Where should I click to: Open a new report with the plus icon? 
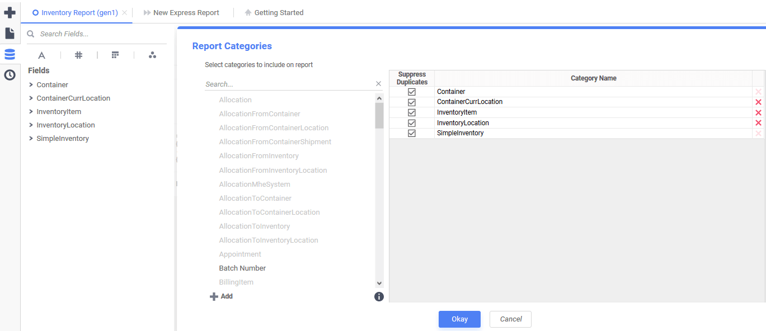(10, 11)
